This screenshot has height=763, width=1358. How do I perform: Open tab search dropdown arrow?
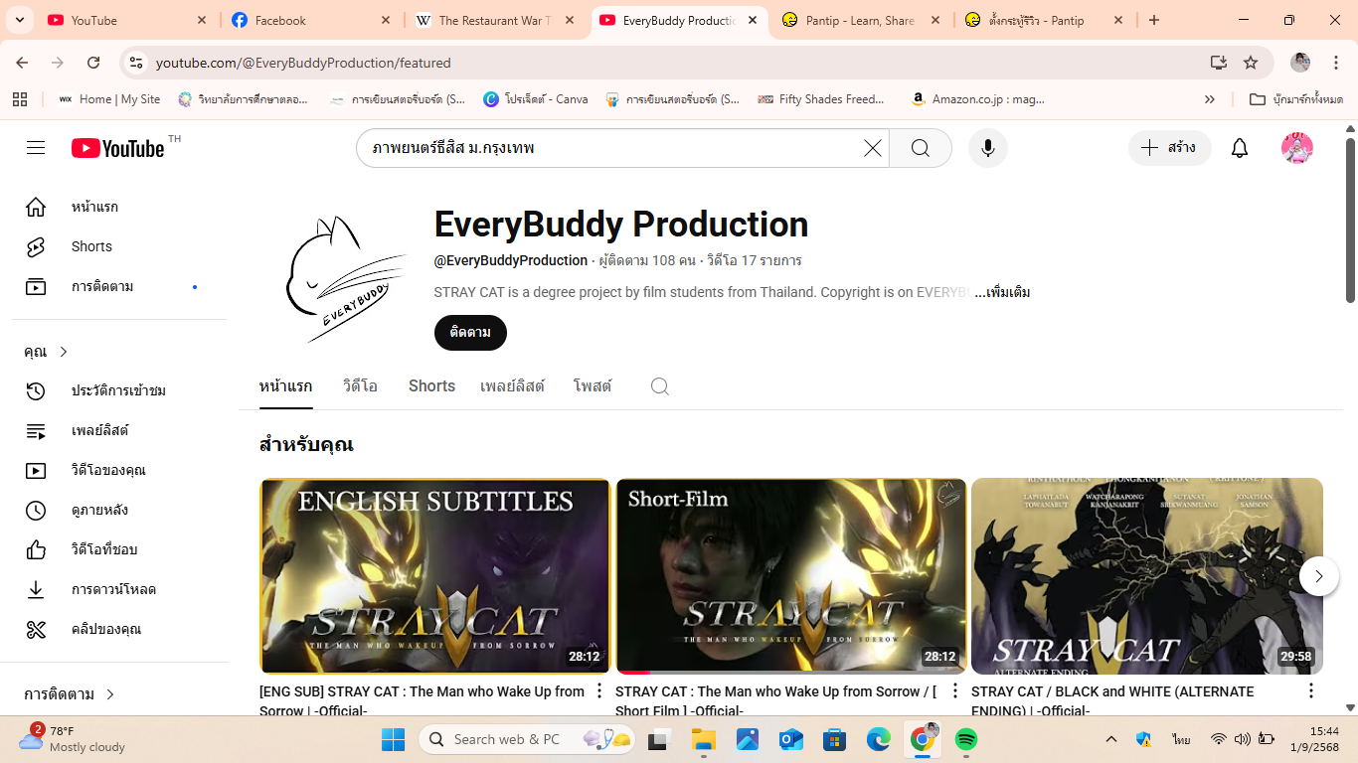coord(20,20)
